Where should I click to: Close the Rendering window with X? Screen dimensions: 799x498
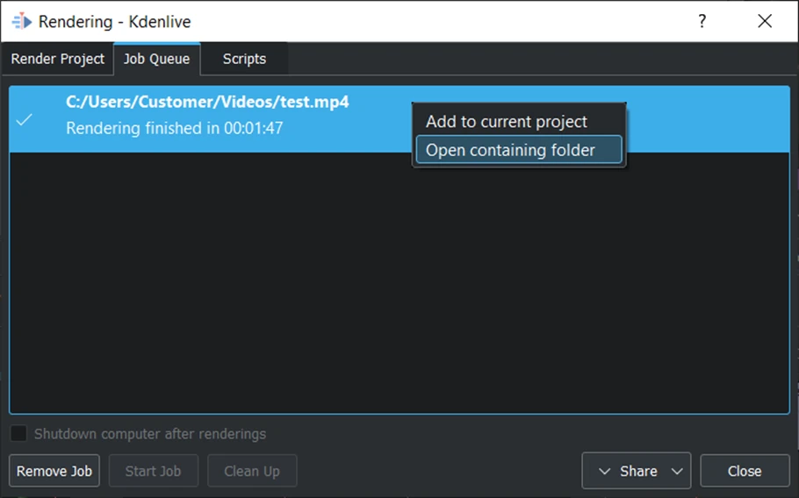pyautogui.click(x=765, y=21)
